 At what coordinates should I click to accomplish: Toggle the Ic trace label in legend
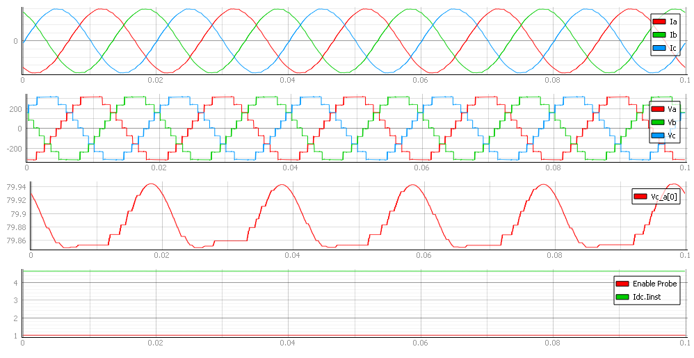tap(673, 49)
